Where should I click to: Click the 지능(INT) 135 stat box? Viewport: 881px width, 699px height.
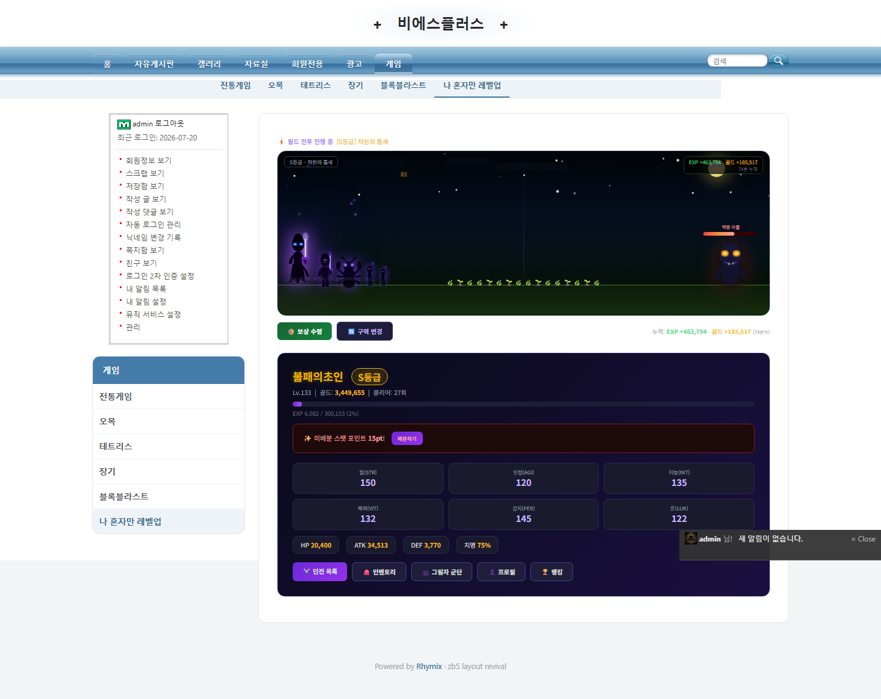(679, 478)
